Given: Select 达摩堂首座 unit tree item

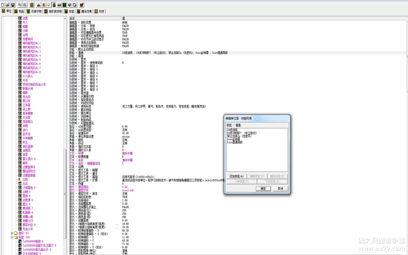Looking at the screenshot, I should [x=29, y=175].
